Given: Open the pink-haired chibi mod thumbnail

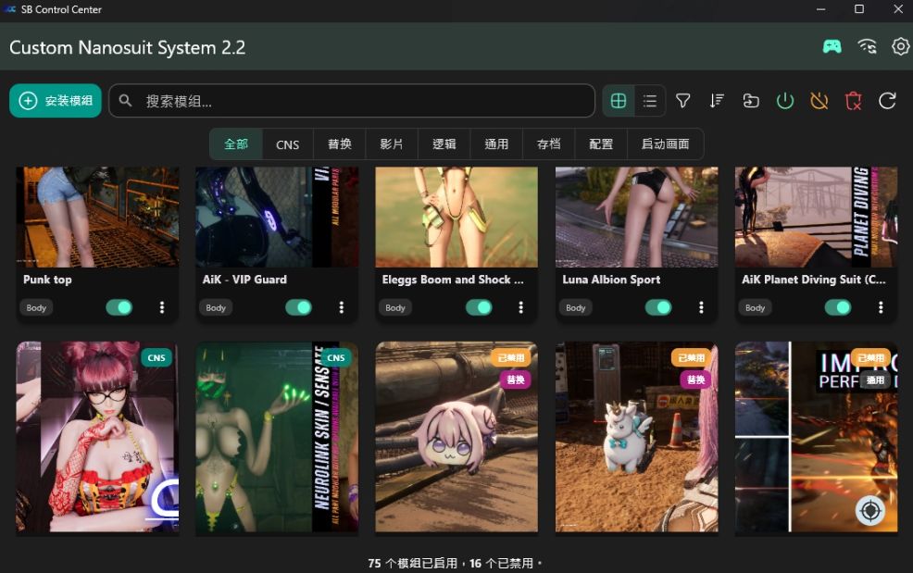Looking at the screenshot, I should coord(456,437).
